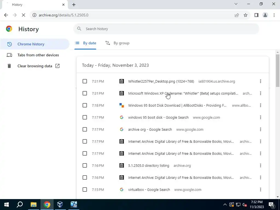Open more actions for archive org Google Search
The image size is (280, 210).
click(x=261, y=129)
